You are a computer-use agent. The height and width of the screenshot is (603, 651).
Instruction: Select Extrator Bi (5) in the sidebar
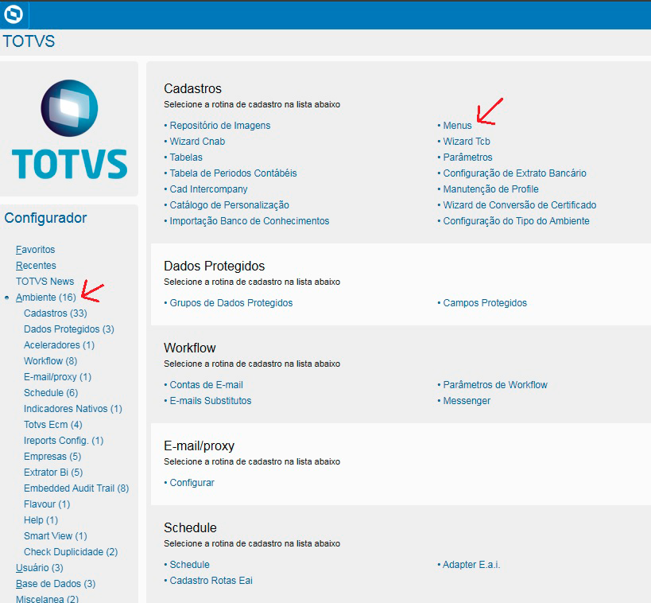(53, 472)
